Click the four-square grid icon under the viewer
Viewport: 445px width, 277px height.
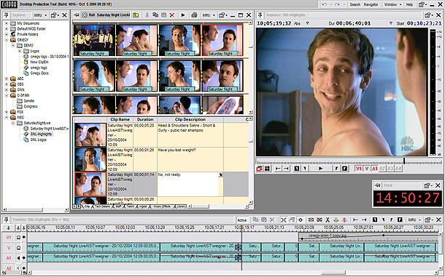click(x=267, y=169)
